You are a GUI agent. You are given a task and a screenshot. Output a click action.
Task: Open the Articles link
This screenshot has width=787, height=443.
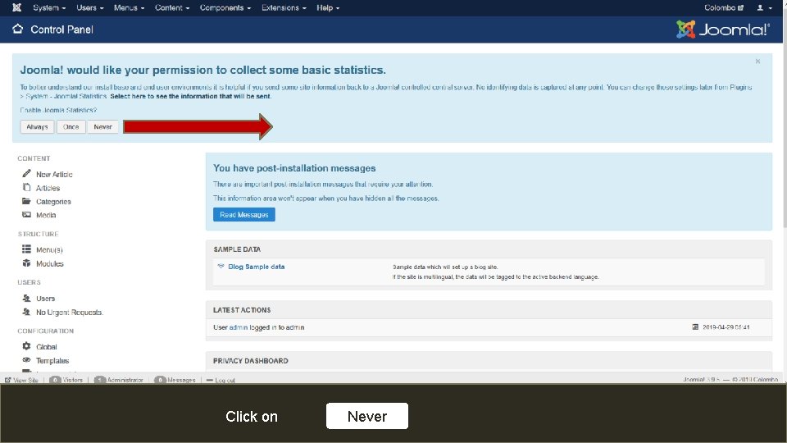pos(48,188)
